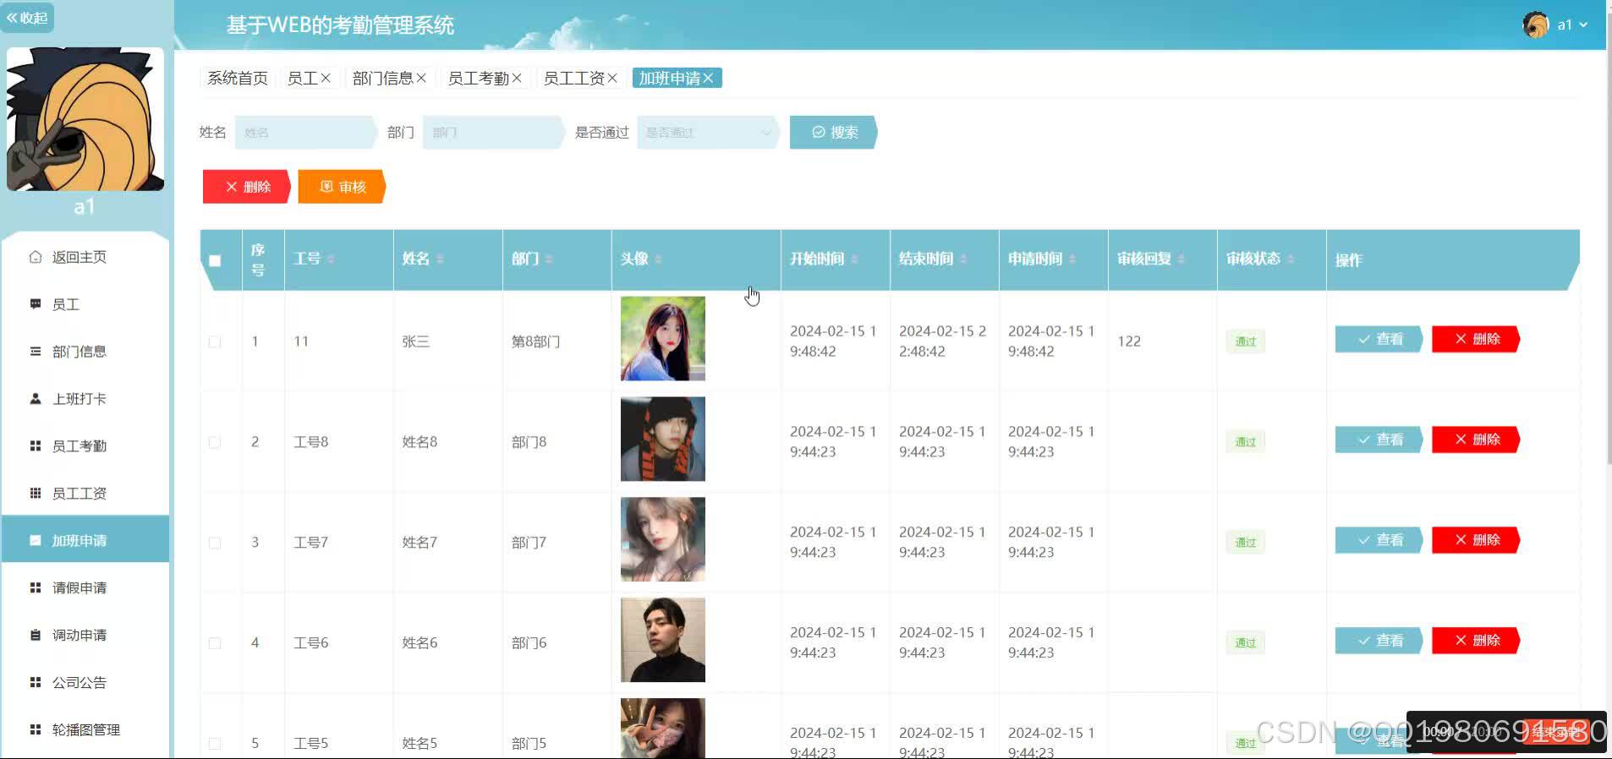Click the 部门 search input field
Screen dimensions: 1612x759
493,133
